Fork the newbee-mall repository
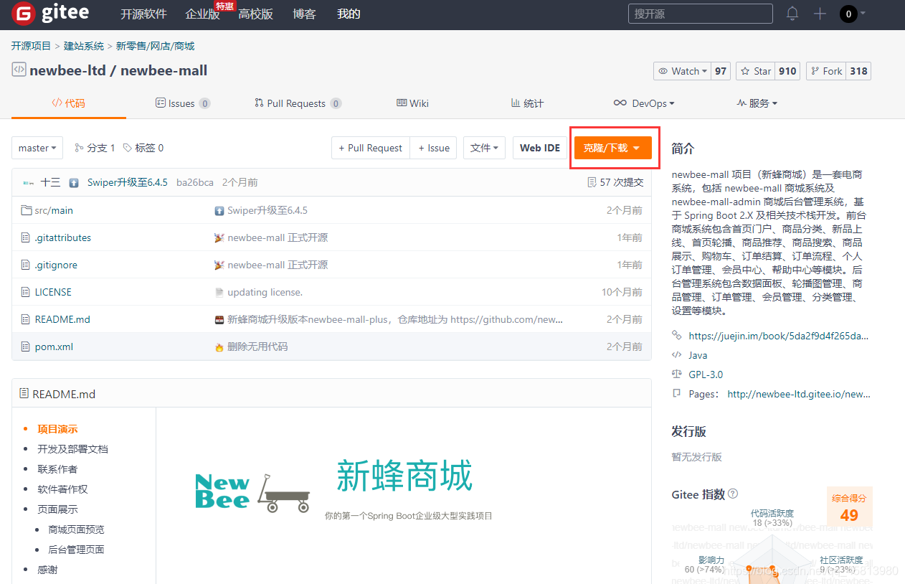The height and width of the screenshot is (584, 905). tap(825, 70)
